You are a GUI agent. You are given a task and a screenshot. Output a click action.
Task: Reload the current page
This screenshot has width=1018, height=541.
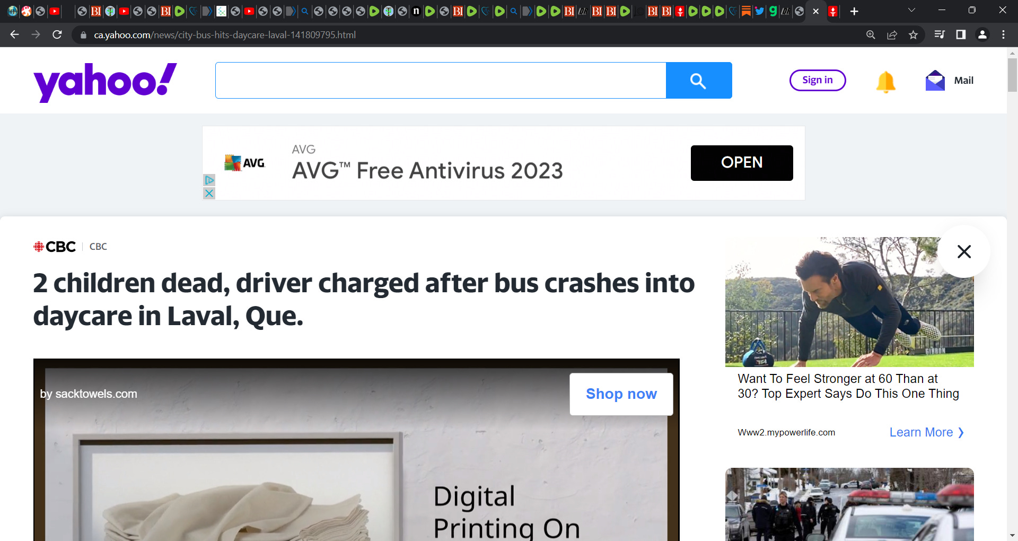pos(57,34)
